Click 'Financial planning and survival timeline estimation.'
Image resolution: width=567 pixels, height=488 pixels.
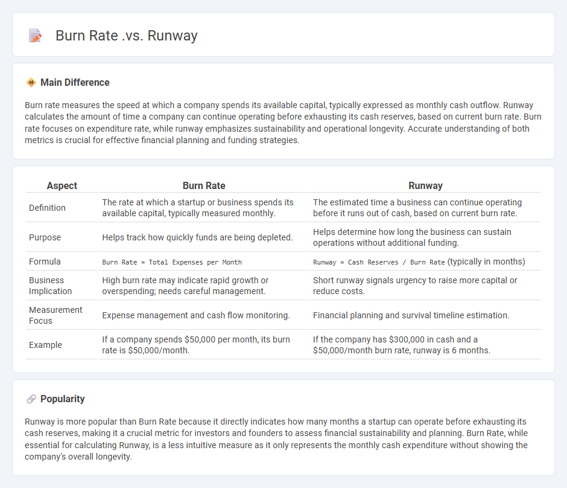(411, 315)
